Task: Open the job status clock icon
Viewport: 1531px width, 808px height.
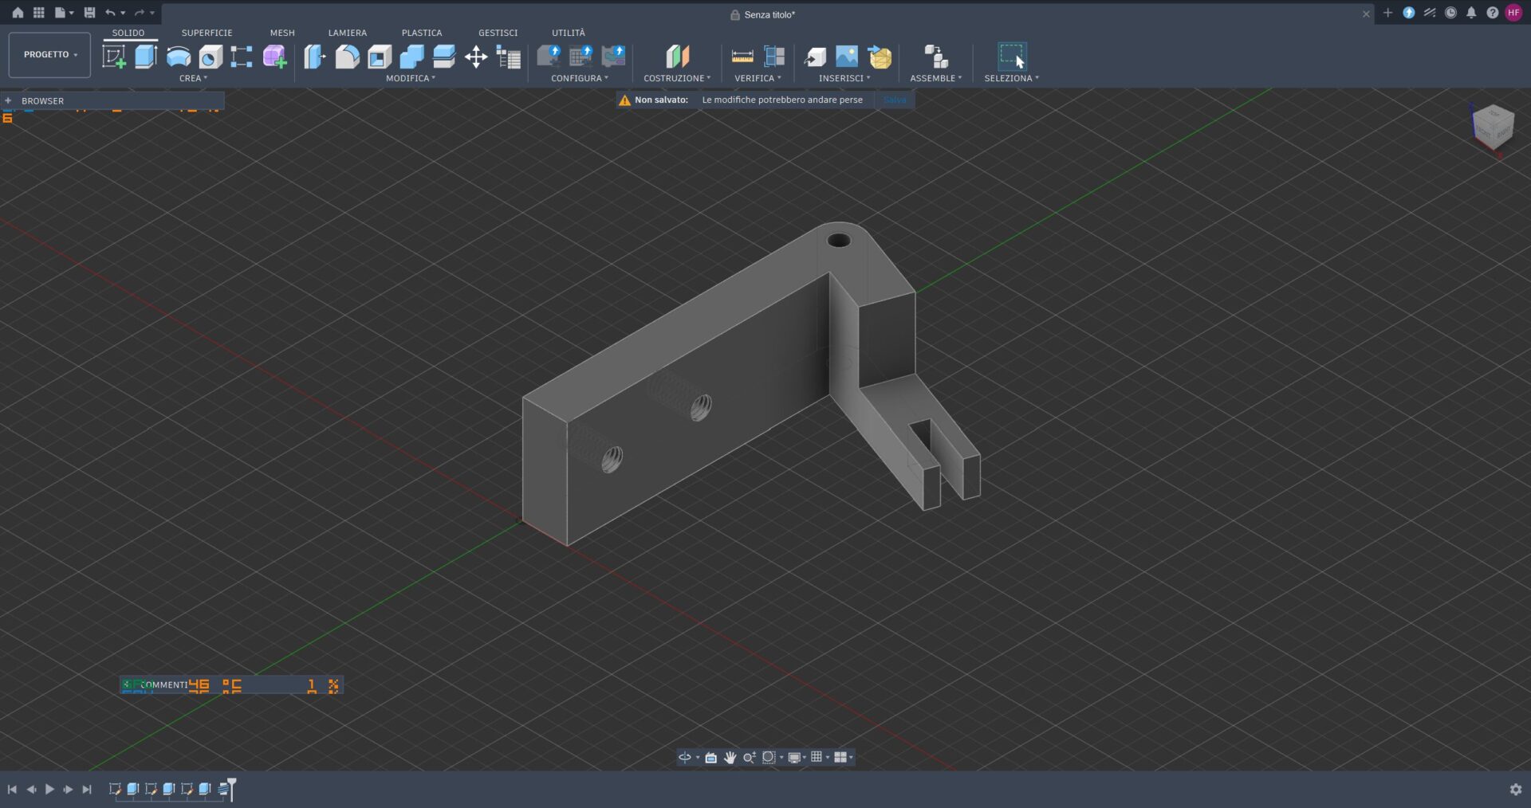Action: pyautogui.click(x=1450, y=13)
